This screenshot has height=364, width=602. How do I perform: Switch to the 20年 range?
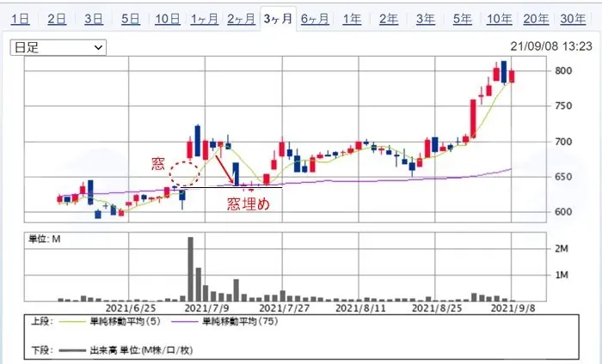(536, 19)
